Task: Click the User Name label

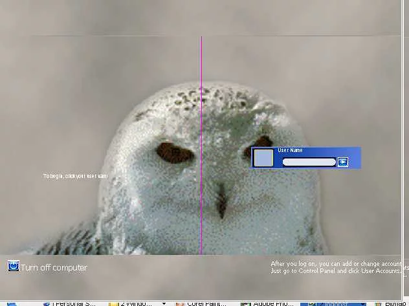Action: click(x=290, y=150)
